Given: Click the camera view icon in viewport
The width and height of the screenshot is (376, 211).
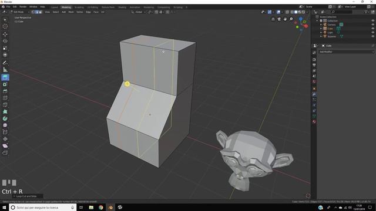Looking at the screenshot, I should (x=279, y=19).
